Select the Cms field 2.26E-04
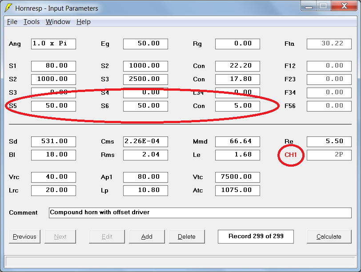This screenshot has width=361, height=272. pos(145,141)
